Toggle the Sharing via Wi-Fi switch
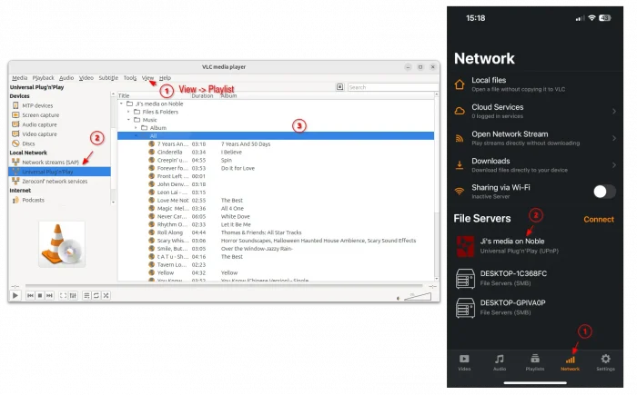The image size is (637, 395). [604, 191]
